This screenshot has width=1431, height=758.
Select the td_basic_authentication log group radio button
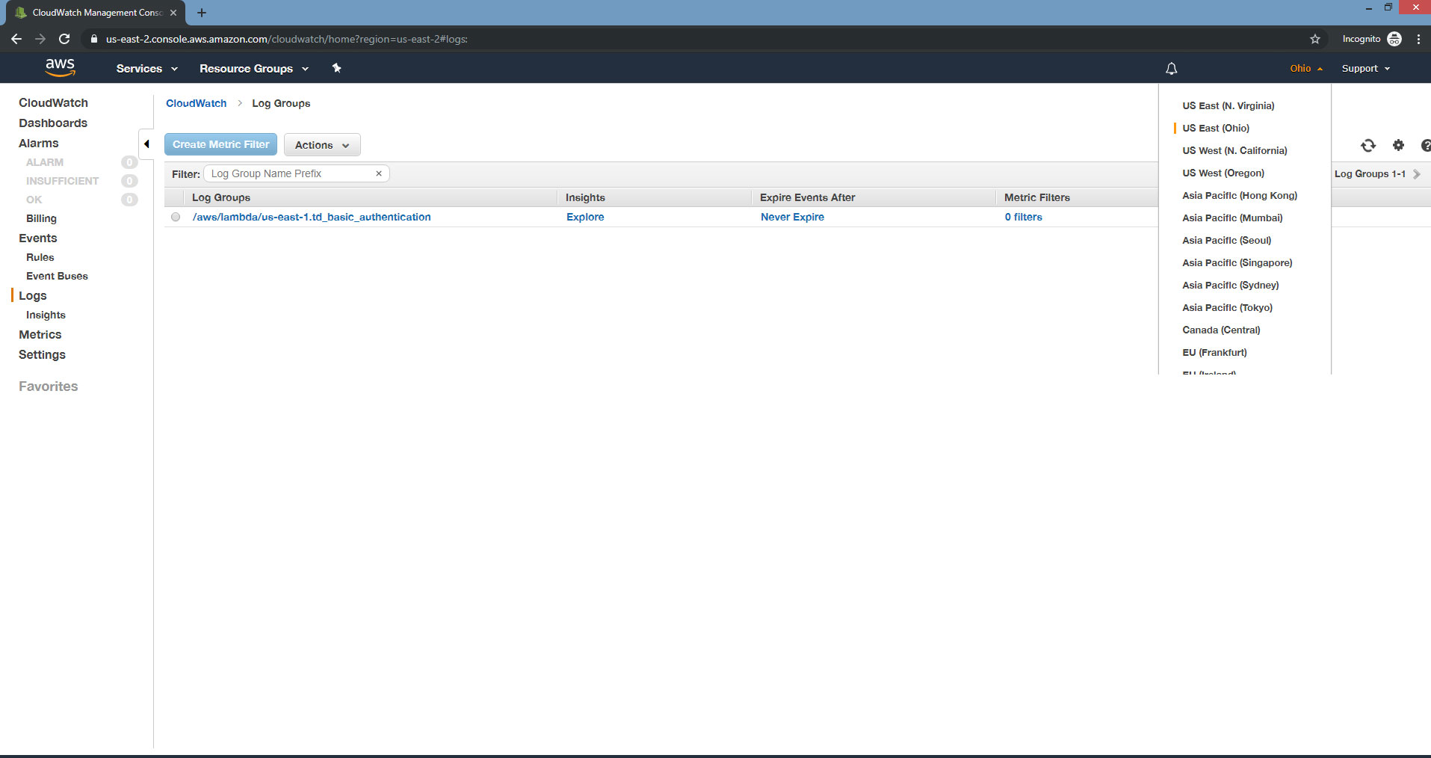click(x=176, y=217)
